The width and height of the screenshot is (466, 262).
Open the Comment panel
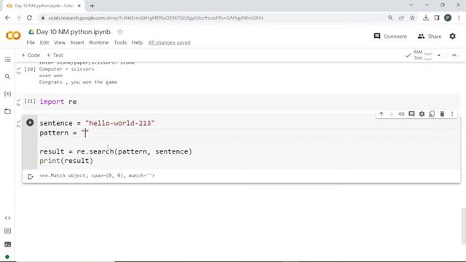390,36
